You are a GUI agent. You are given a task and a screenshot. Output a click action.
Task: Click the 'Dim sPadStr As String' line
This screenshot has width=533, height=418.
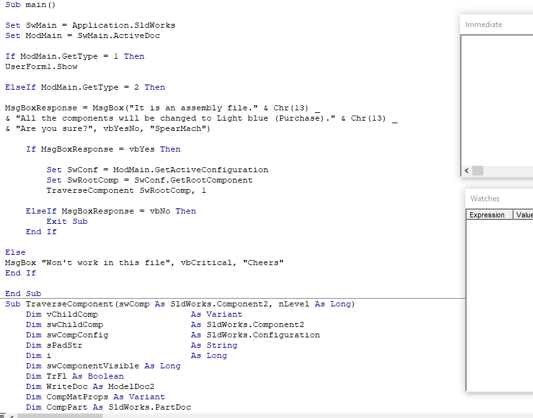click(132, 345)
